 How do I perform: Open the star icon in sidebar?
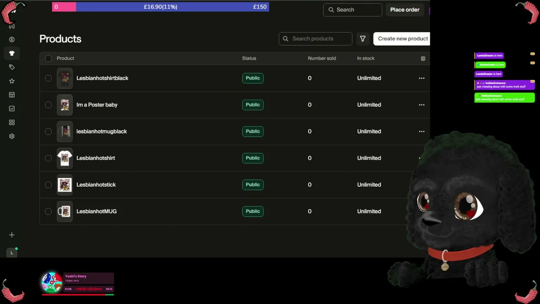[x=12, y=81]
